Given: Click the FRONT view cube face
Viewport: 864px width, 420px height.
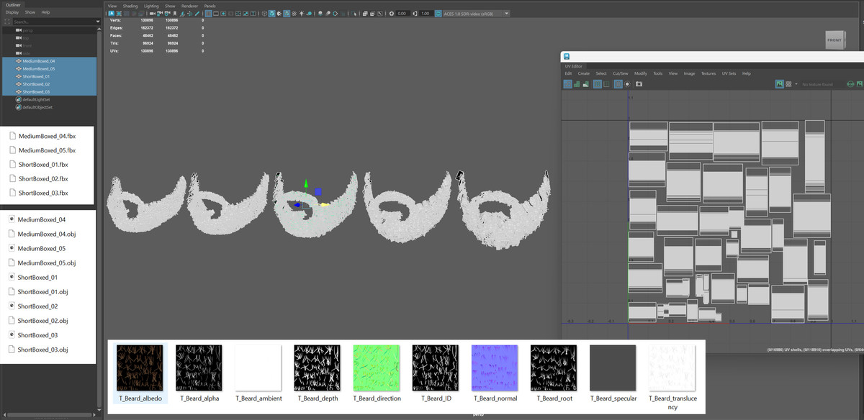Looking at the screenshot, I should coord(834,40).
